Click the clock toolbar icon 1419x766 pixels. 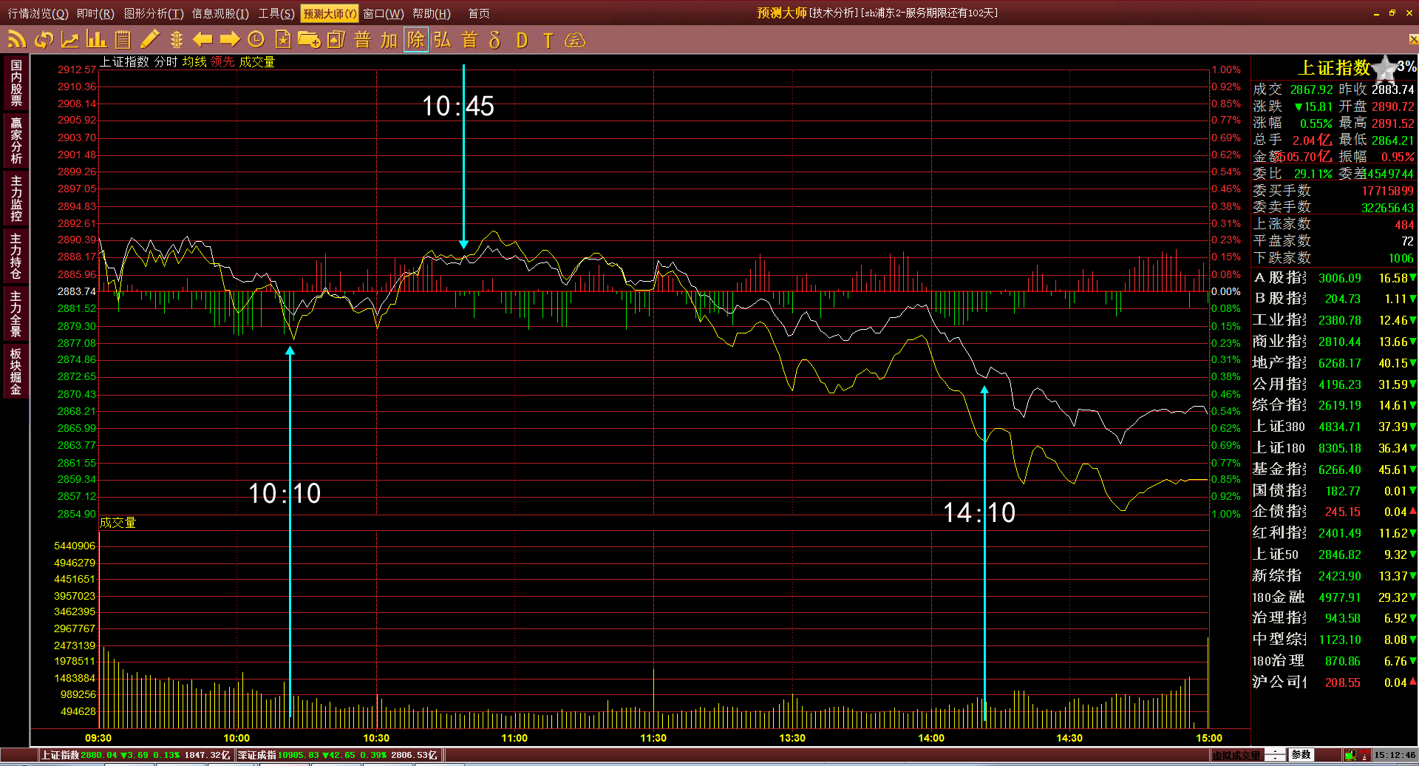(x=256, y=40)
